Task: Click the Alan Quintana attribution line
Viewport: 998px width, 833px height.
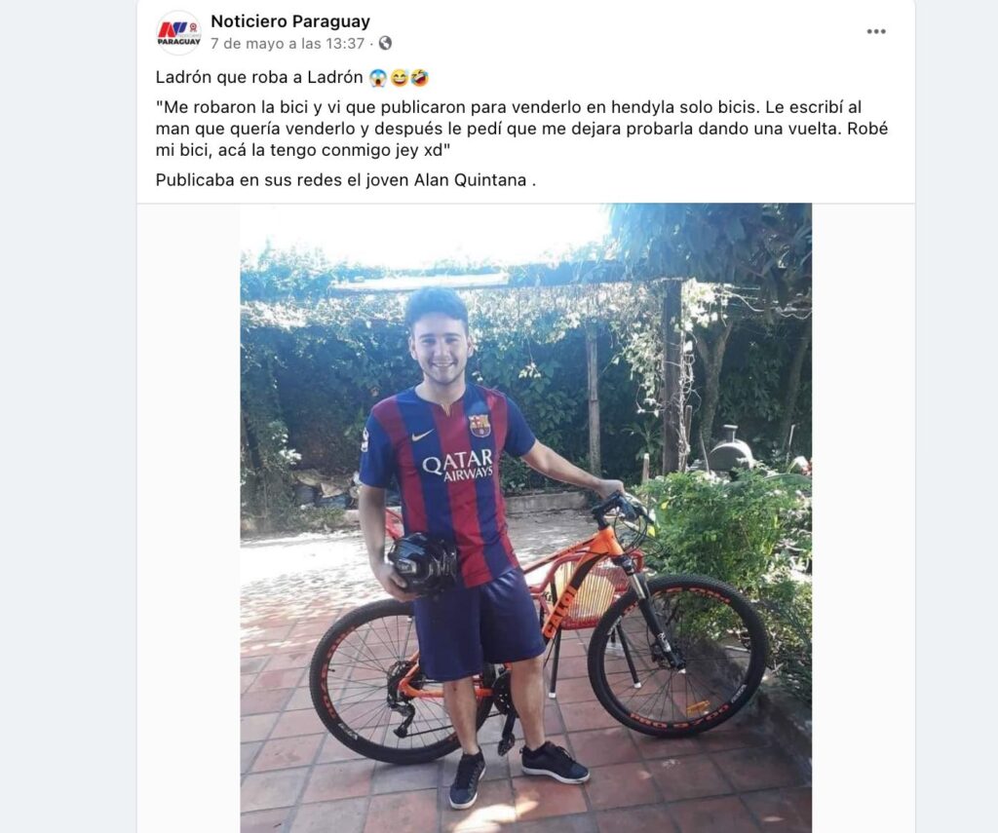Action: click(x=346, y=180)
